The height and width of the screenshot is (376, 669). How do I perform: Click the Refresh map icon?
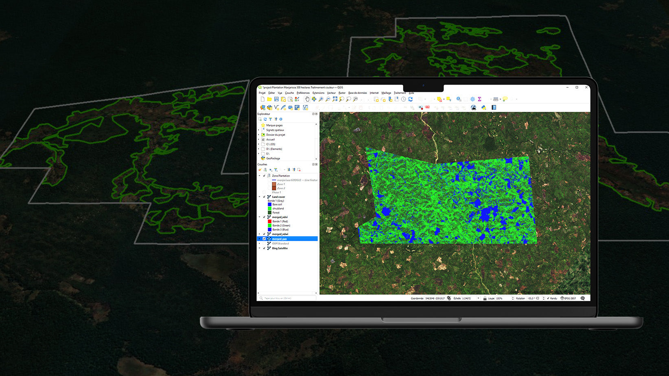click(x=410, y=99)
